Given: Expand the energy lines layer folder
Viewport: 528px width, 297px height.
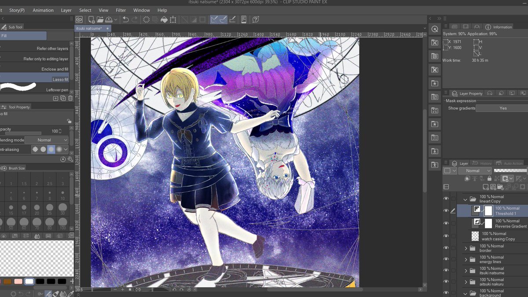Looking at the screenshot, I should (466, 260).
